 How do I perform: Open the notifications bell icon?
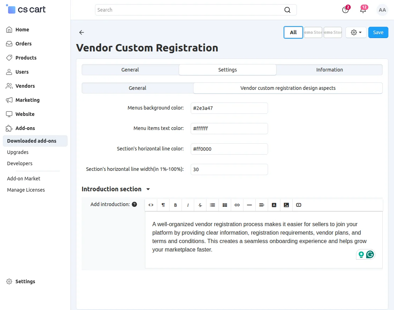coord(363,10)
